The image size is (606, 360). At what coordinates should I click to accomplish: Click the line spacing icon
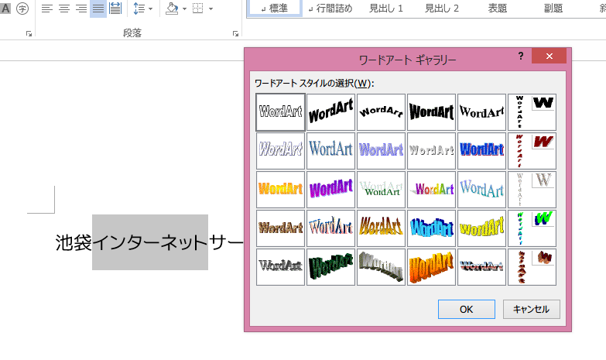139,8
